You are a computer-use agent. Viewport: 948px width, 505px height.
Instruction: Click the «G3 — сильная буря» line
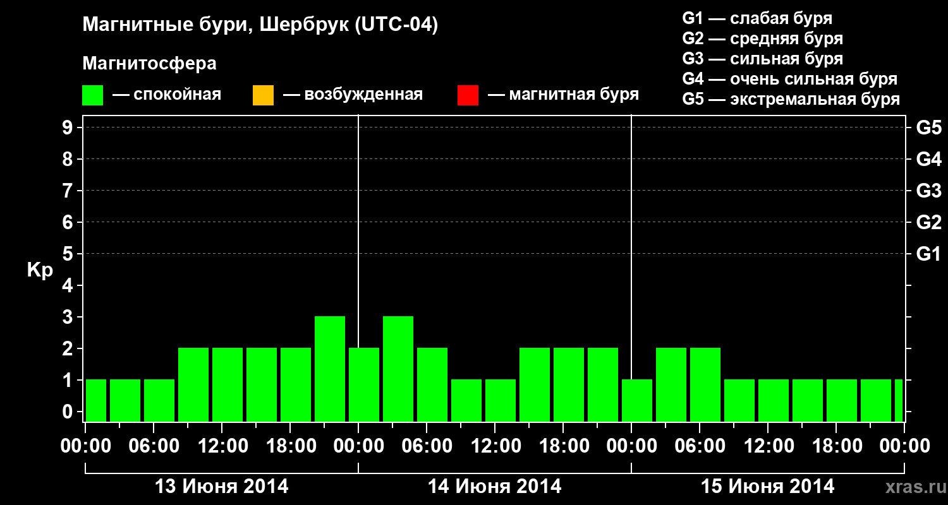pyautogui.click(x=762, y=59)
